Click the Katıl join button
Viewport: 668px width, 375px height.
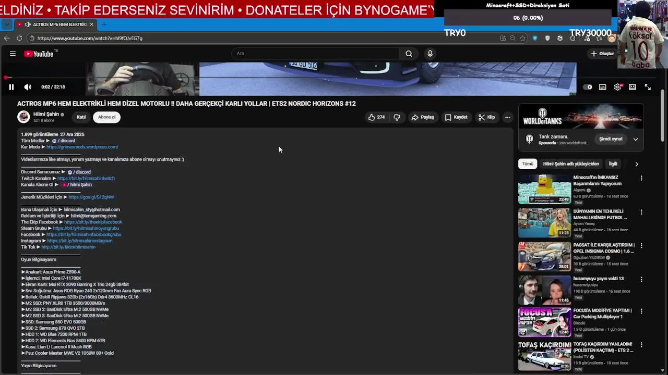(81, 117)
